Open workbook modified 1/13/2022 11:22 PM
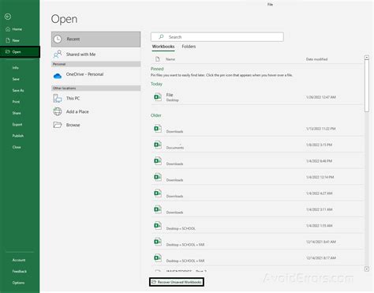This screenshot has width=374, height=293. point(257,129)
